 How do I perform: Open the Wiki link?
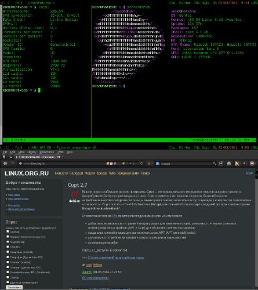[x=112, y=173]
